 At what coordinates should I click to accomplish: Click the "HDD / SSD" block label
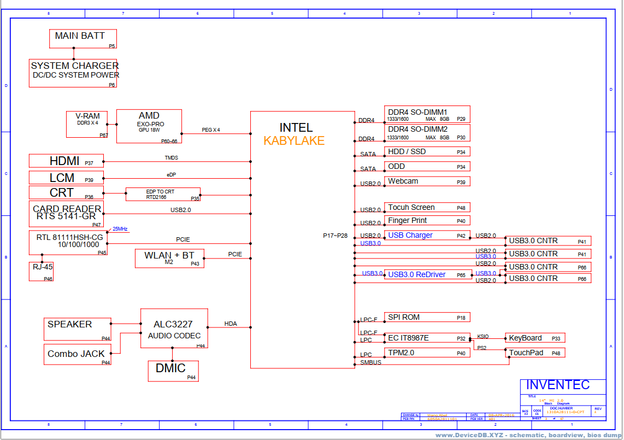click(x=407, y=152)
